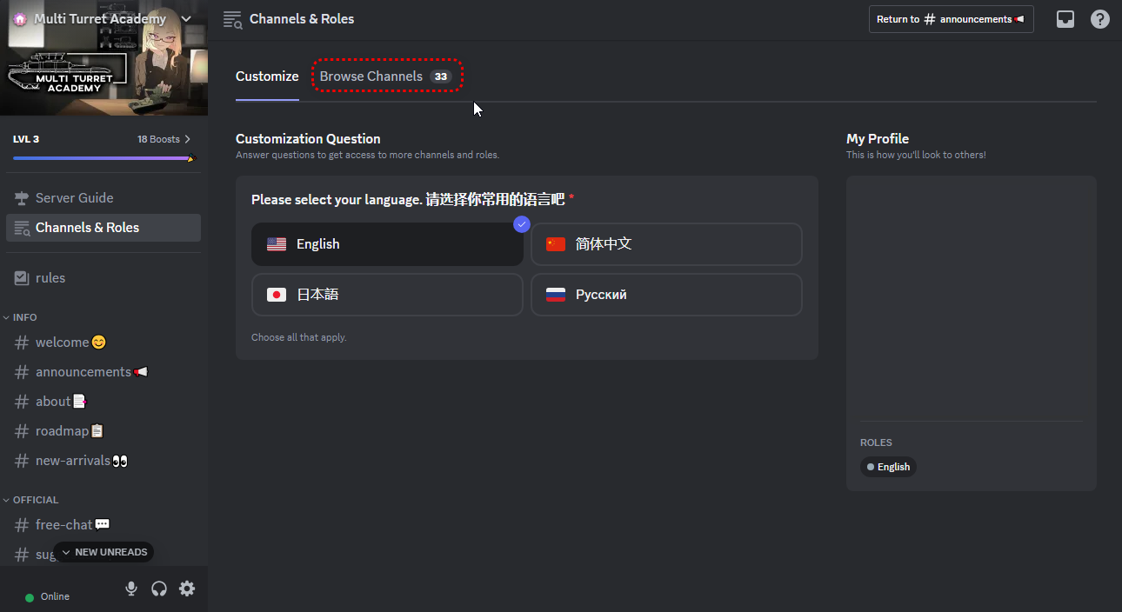The image size is (1122, 612).
Task: Deselect the English language option
Action: click(x=387, y=244)
